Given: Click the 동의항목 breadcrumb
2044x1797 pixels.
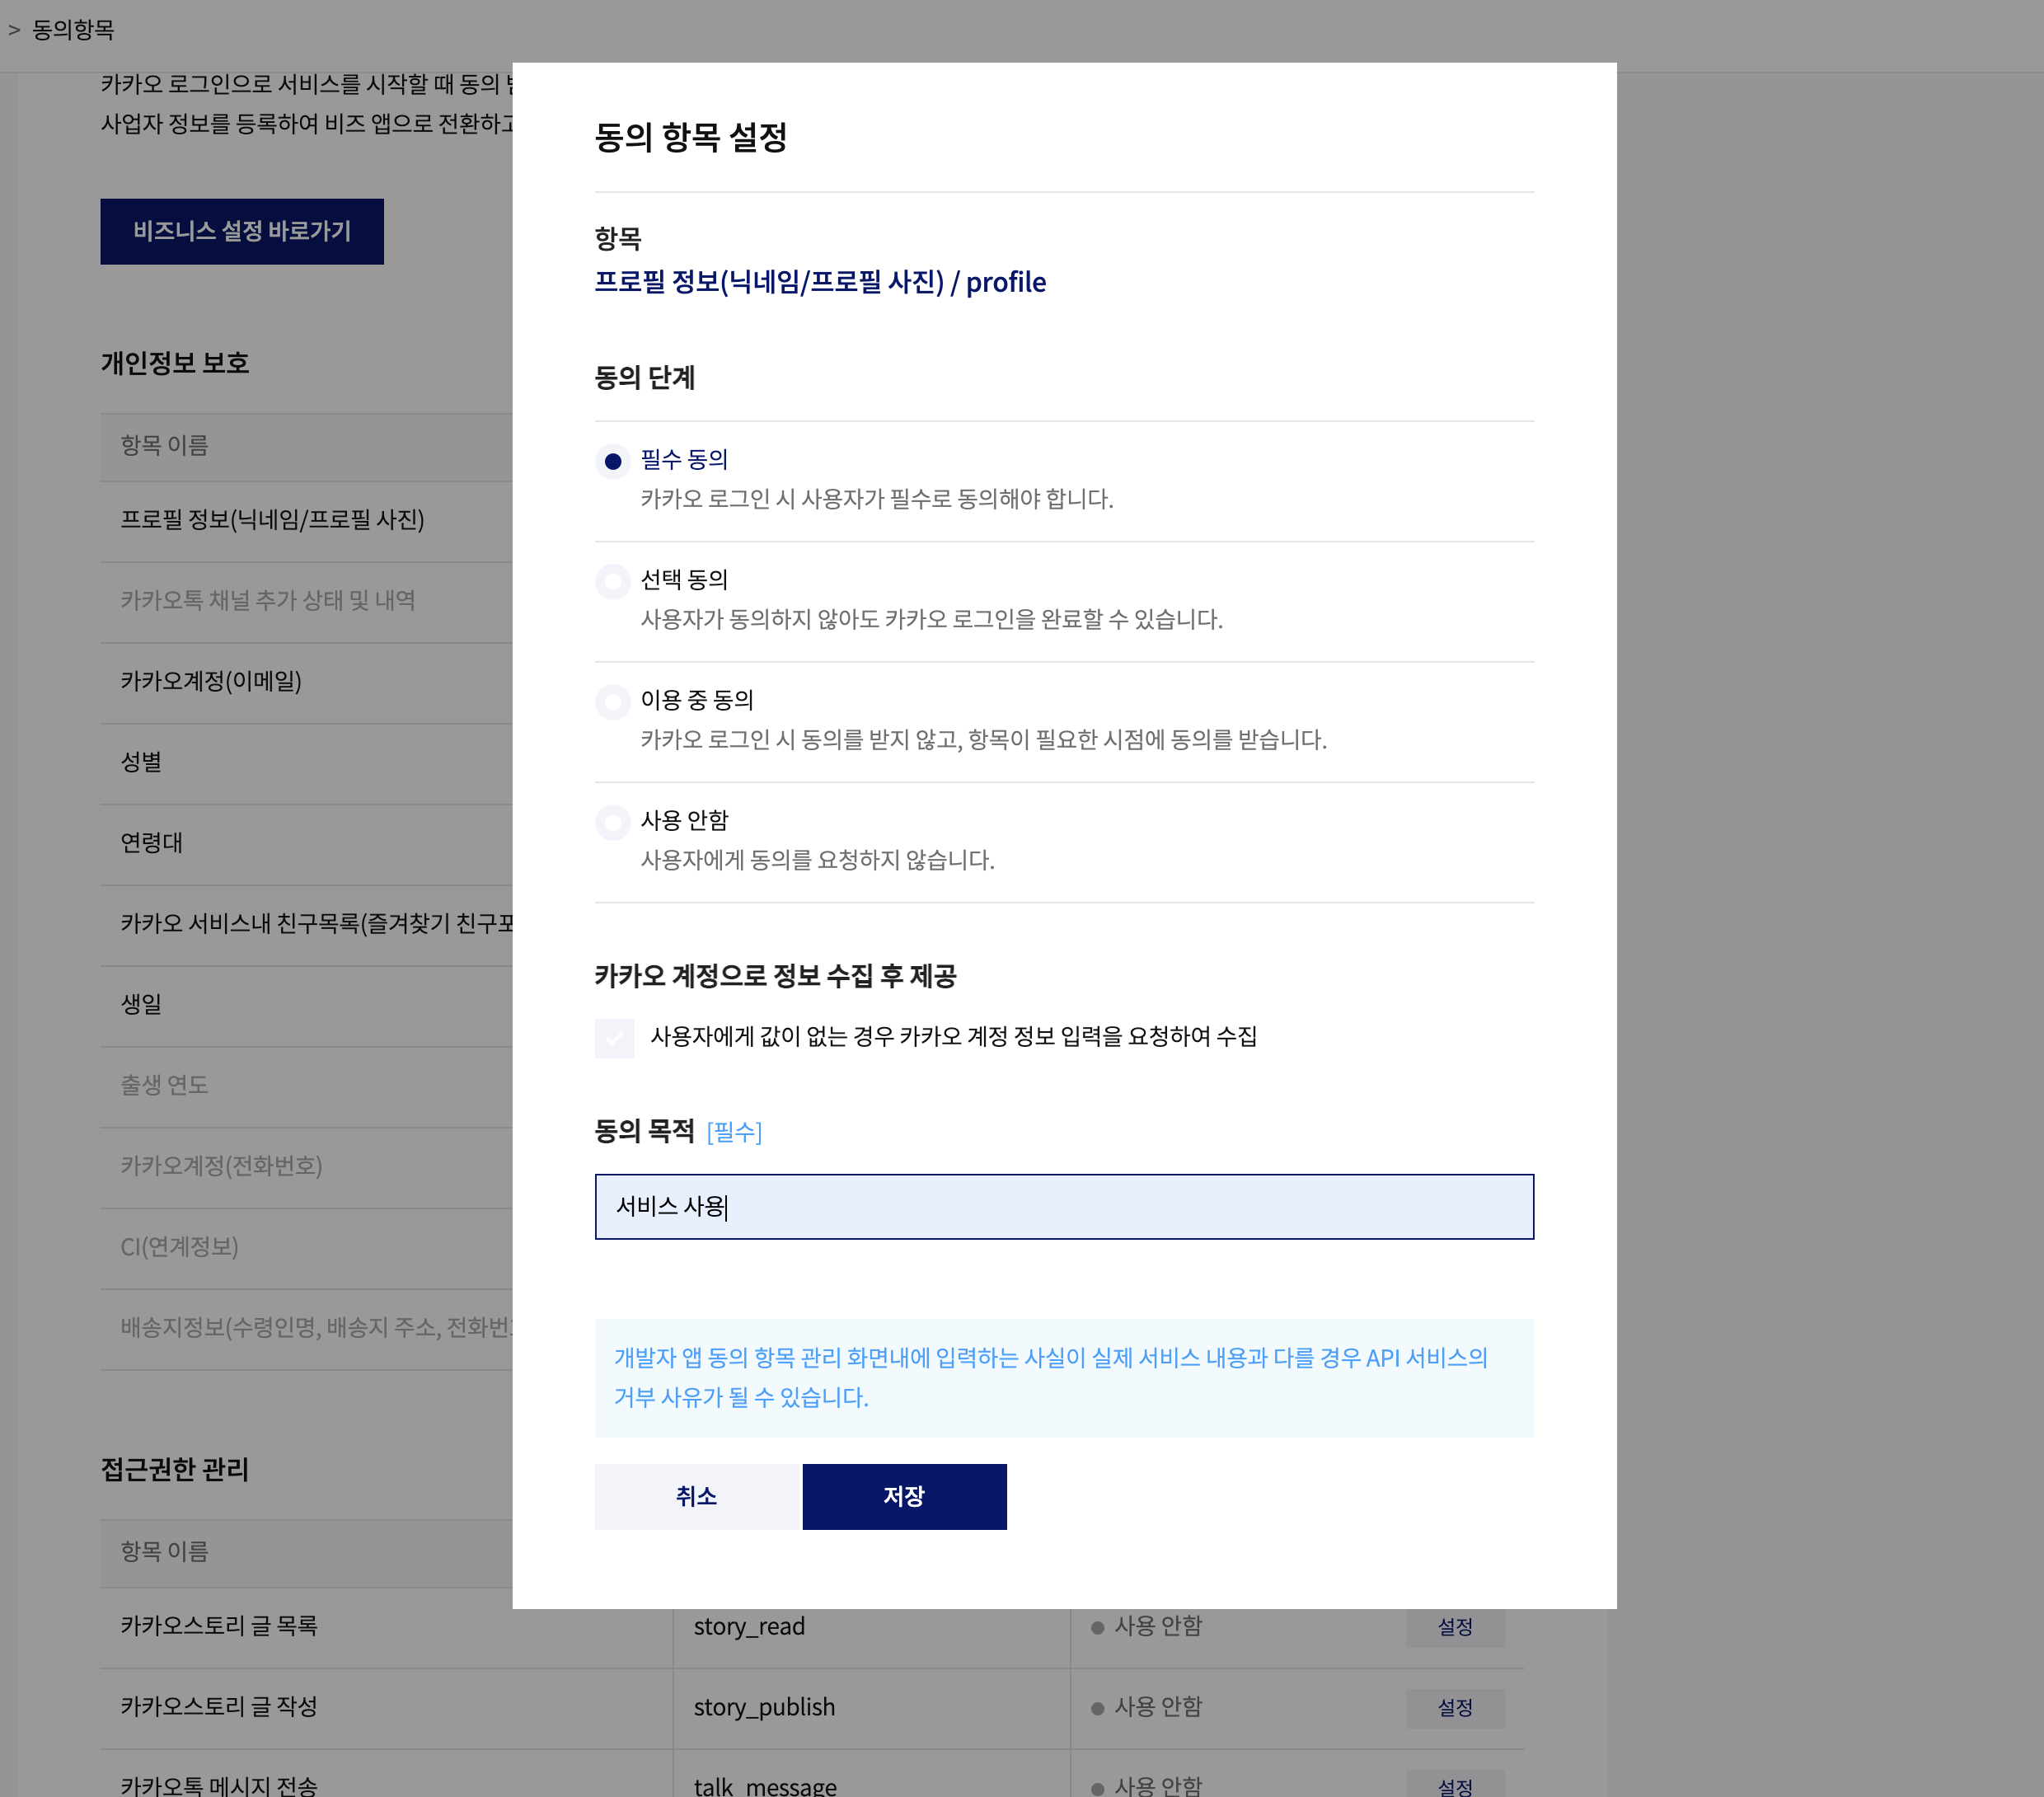Looking at the screenshot, I should (x=73, y=30).
